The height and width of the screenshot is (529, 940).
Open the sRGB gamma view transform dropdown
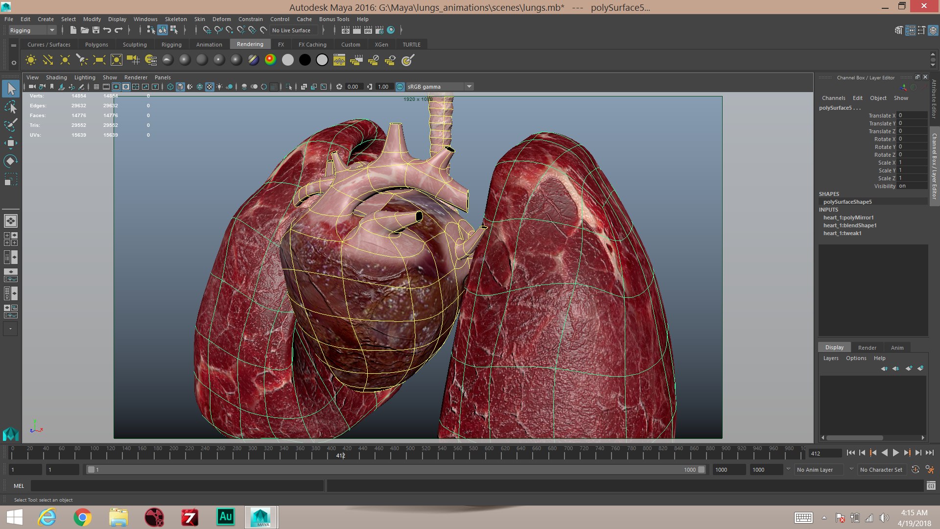click(x=440, y=87)
